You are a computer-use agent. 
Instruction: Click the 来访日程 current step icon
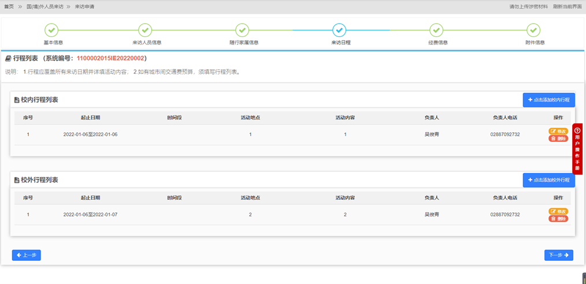coord(339,30)
